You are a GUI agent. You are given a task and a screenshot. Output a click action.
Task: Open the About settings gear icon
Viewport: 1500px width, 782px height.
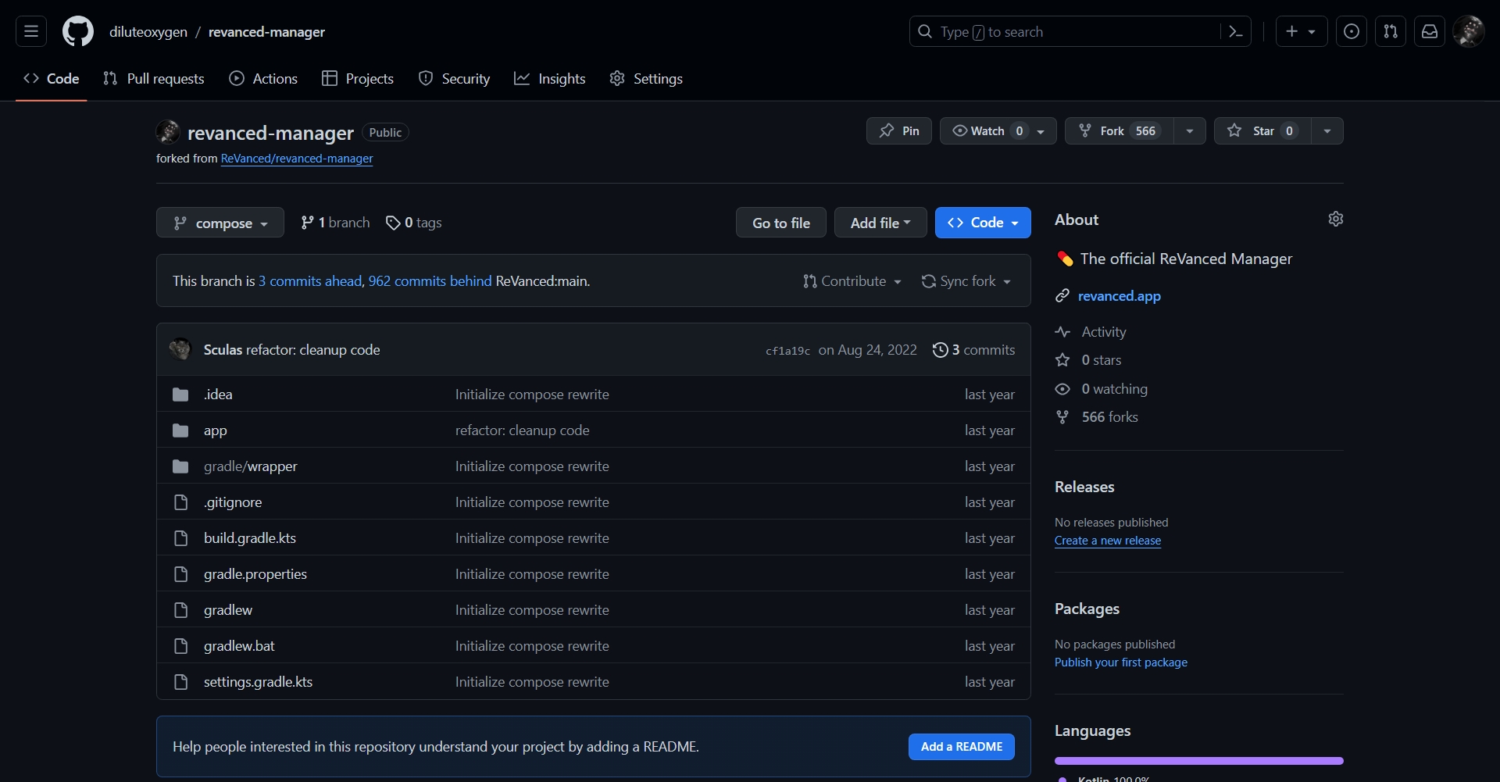pos(1336,219)
